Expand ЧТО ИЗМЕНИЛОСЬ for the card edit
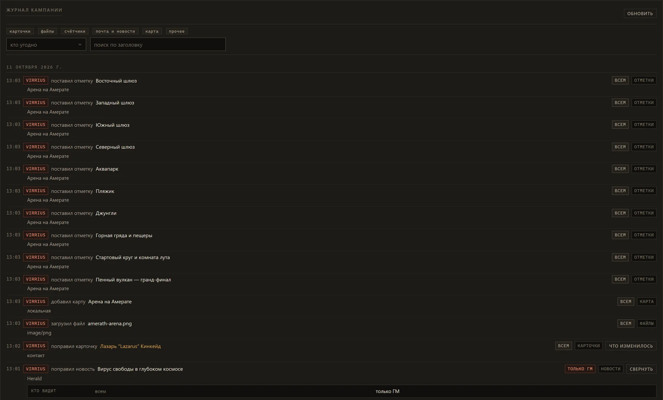 coord(631,346)
